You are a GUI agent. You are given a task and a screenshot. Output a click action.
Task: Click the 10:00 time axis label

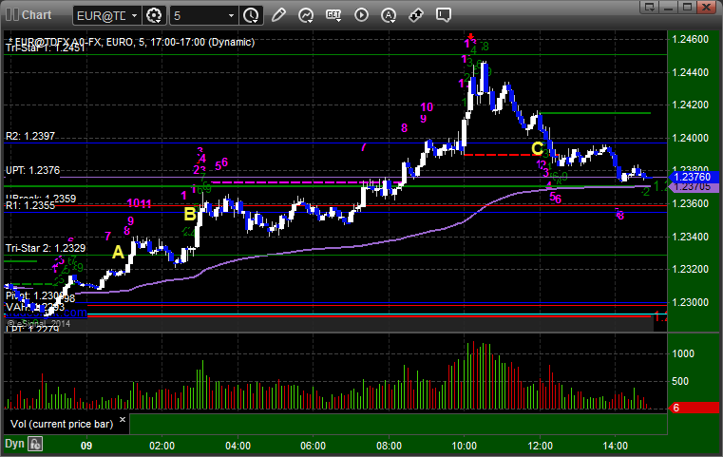[x=465, y=446]
